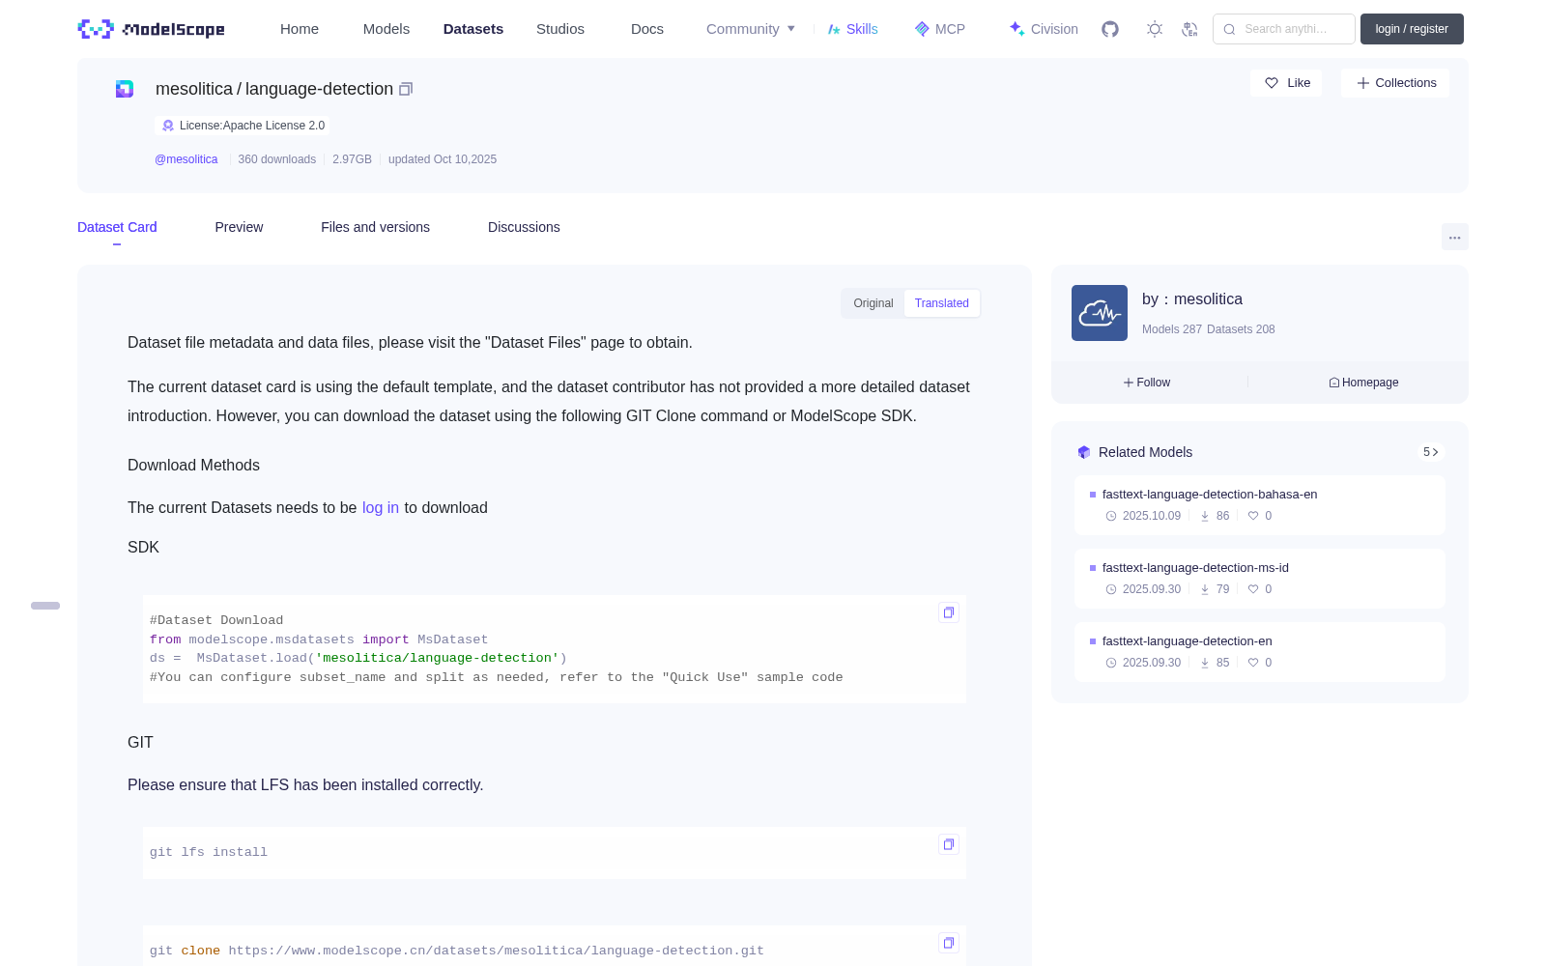Click download icon on fasttext-language-detection-en

click(x=1205, y=663)
